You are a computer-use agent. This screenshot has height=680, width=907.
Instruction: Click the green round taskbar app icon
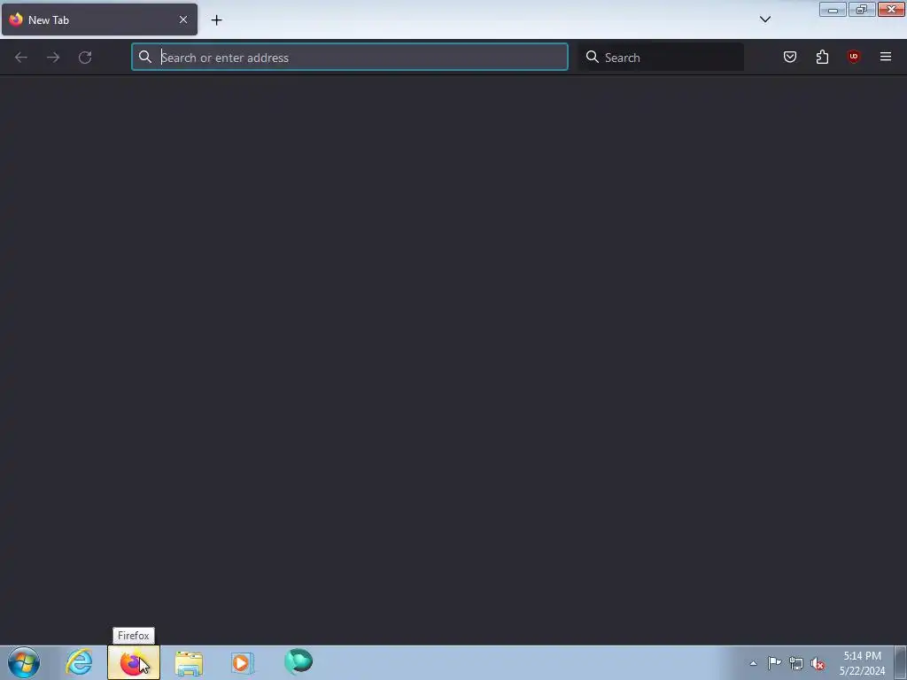click(298, 661)
